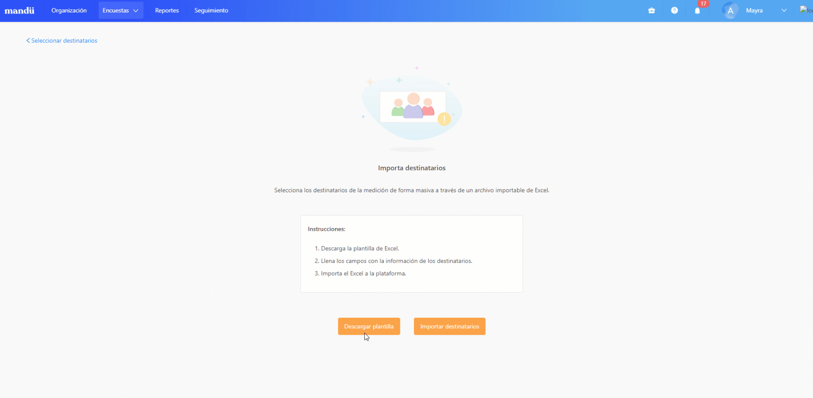Go back via Seleccionar destinatarios link

(64, 41)
